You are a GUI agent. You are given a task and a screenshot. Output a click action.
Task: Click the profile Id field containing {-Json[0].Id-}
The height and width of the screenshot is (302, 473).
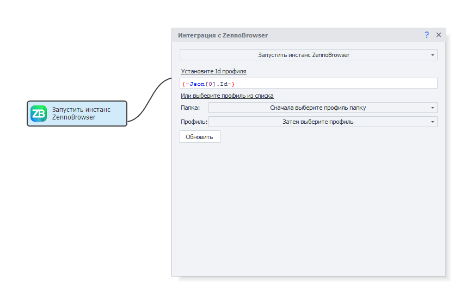pyautogui.click(x=308, y=84)
